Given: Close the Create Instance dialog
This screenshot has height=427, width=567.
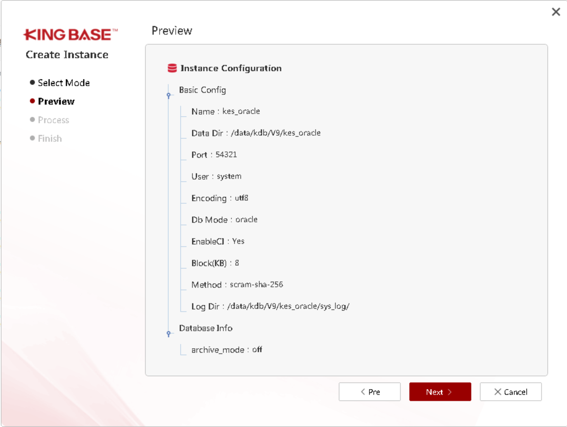Looking at the screenshot, I should click(x=556, y=12).
